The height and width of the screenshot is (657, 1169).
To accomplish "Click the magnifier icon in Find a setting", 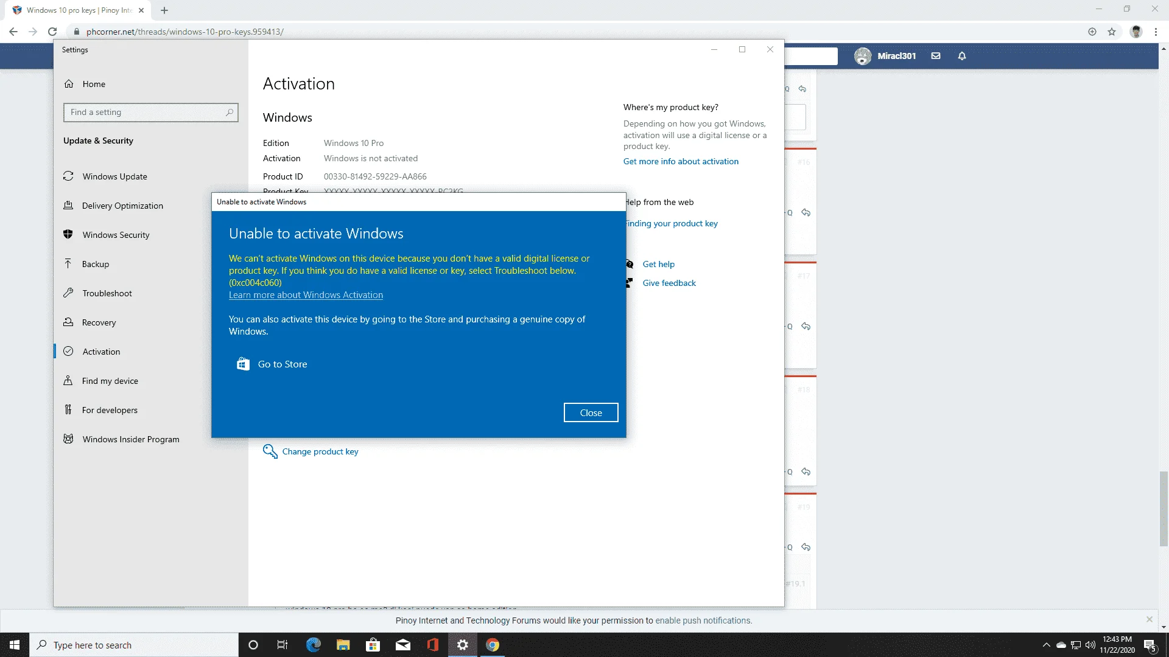I will point(230,112).
